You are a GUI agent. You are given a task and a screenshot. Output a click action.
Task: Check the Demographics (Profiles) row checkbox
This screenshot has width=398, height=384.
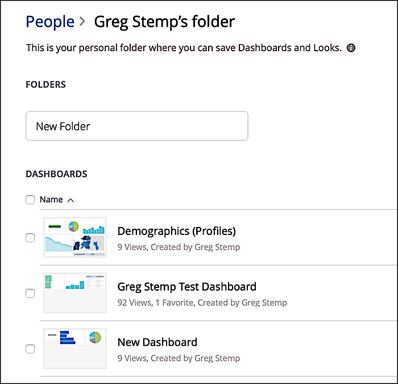pyautogui.click(x=30, y=238)
